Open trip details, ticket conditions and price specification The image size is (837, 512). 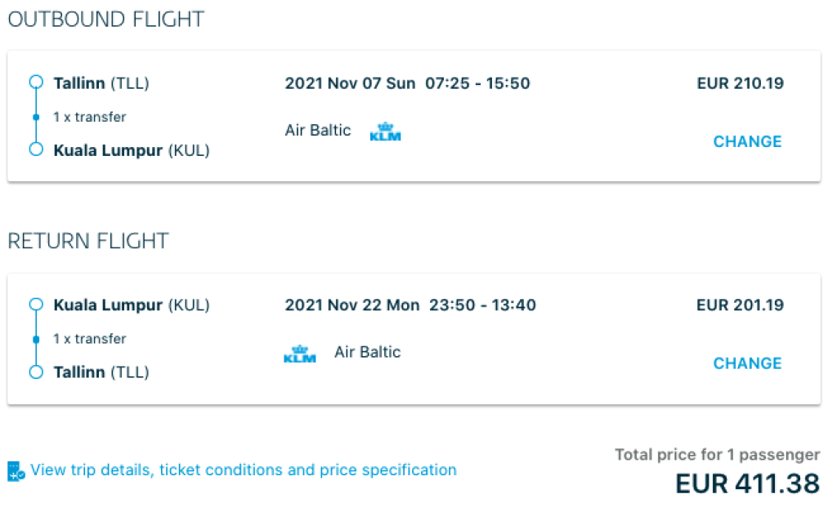click(x=244, y=470)
